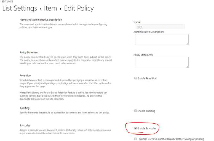Click the Edit Policy page title

[x=79, y=9]
